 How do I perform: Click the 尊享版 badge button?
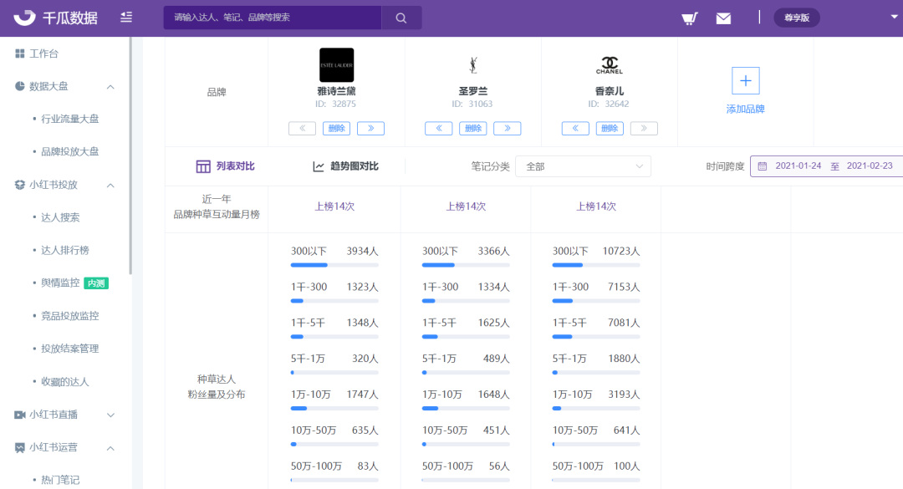pyautogui.click(x=797, y=18)
